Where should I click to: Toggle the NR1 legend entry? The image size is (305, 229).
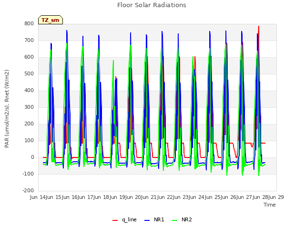(154, 219)
